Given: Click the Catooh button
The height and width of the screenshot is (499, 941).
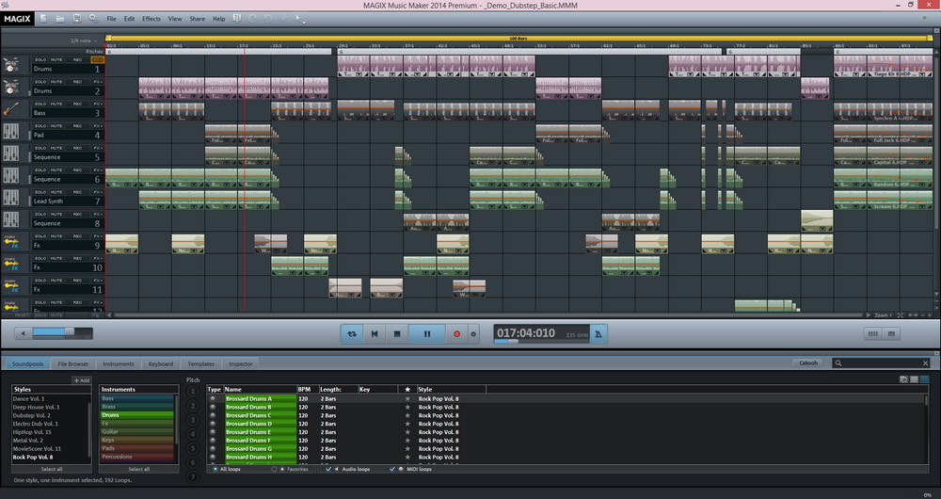Looking at the screenshot, I should tap(808, 362).
